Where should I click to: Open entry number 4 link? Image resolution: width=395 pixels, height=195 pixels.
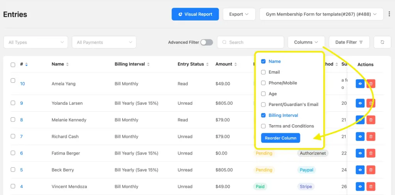click(x=22, y=187)
